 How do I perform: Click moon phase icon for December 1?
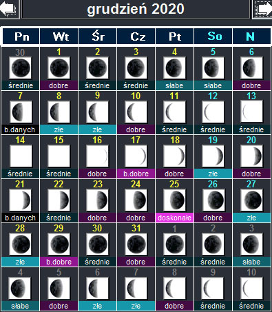pyautogui.click(x=59, y=68)
